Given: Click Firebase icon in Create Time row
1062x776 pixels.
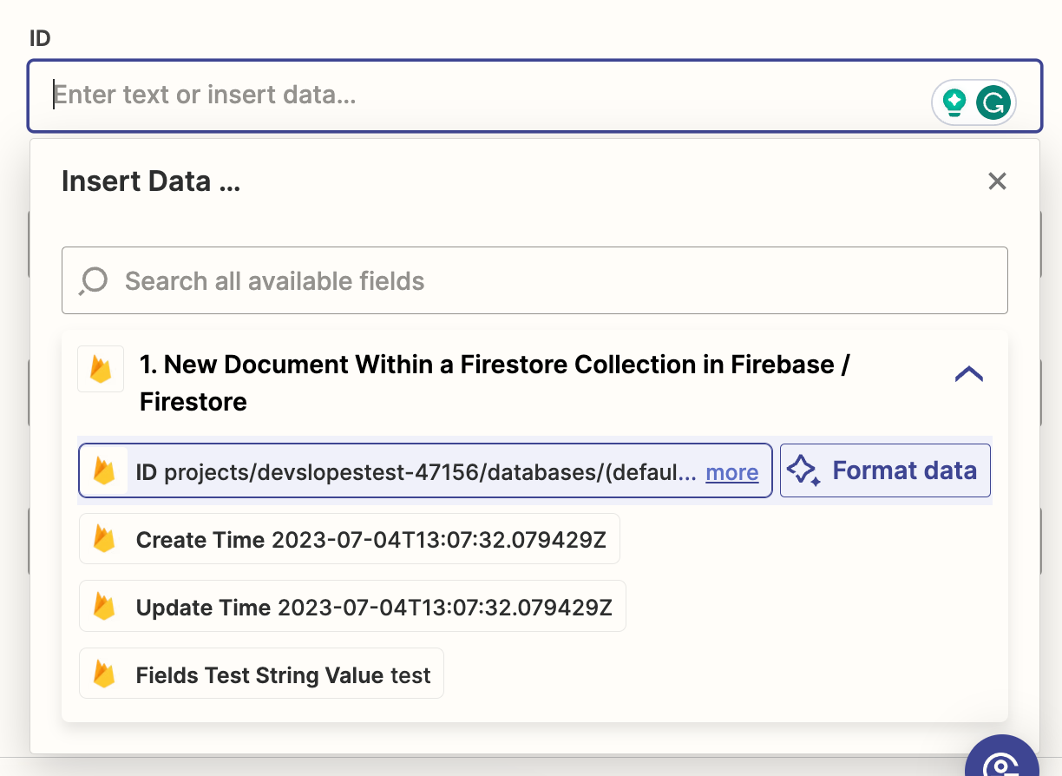Looking at the screenshot, I should [x=105, y=539].
